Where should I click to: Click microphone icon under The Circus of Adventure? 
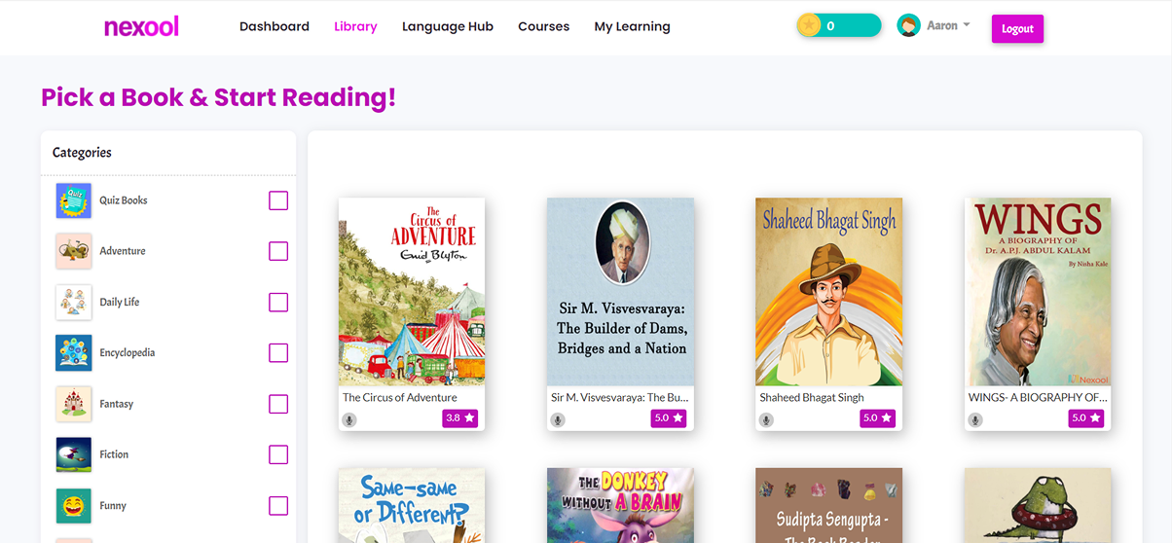click(349, 420)
